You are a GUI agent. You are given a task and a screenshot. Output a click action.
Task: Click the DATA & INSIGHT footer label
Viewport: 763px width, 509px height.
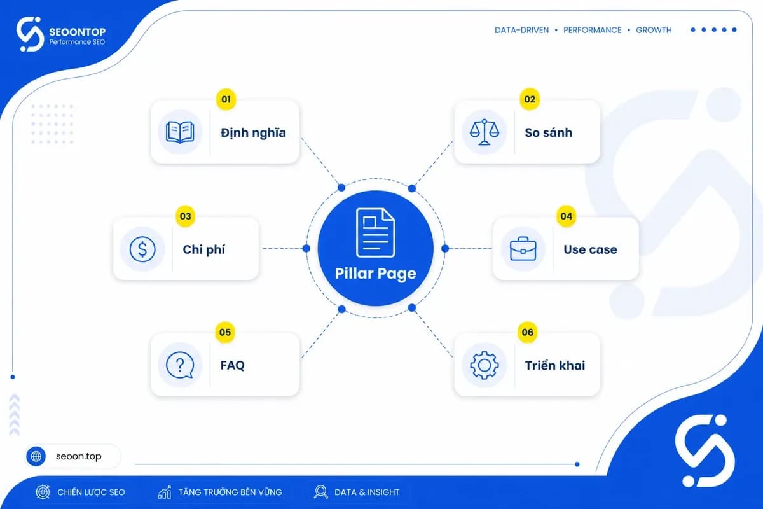[367, 492]
